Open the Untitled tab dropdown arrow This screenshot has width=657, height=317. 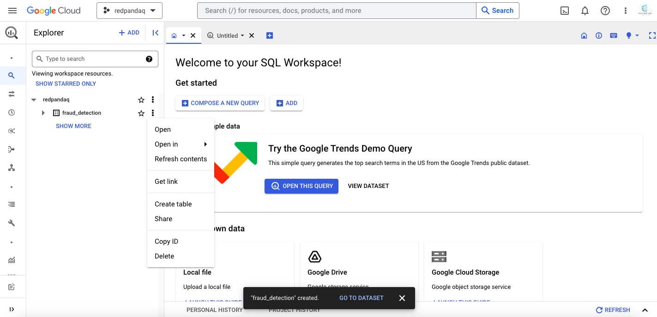coord(242,35)
